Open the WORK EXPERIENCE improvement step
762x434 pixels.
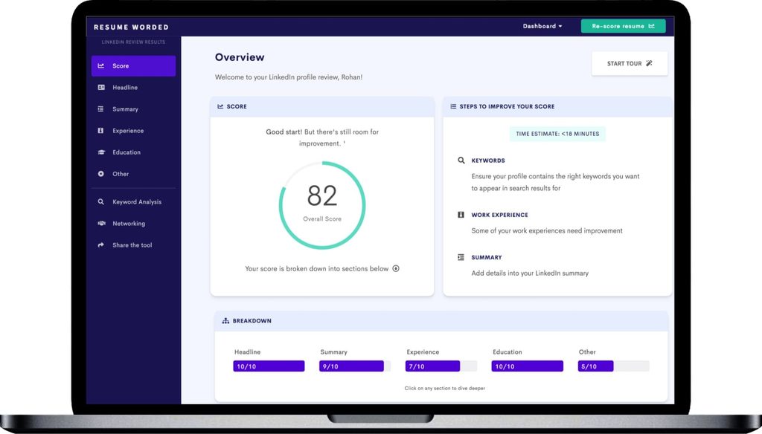point(499,215)
